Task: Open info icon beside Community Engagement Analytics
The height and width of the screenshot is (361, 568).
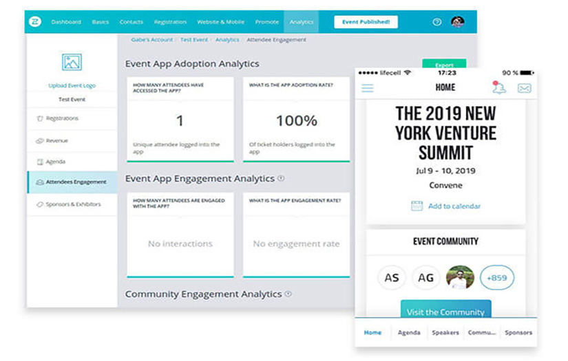Action: click(288, 294)
